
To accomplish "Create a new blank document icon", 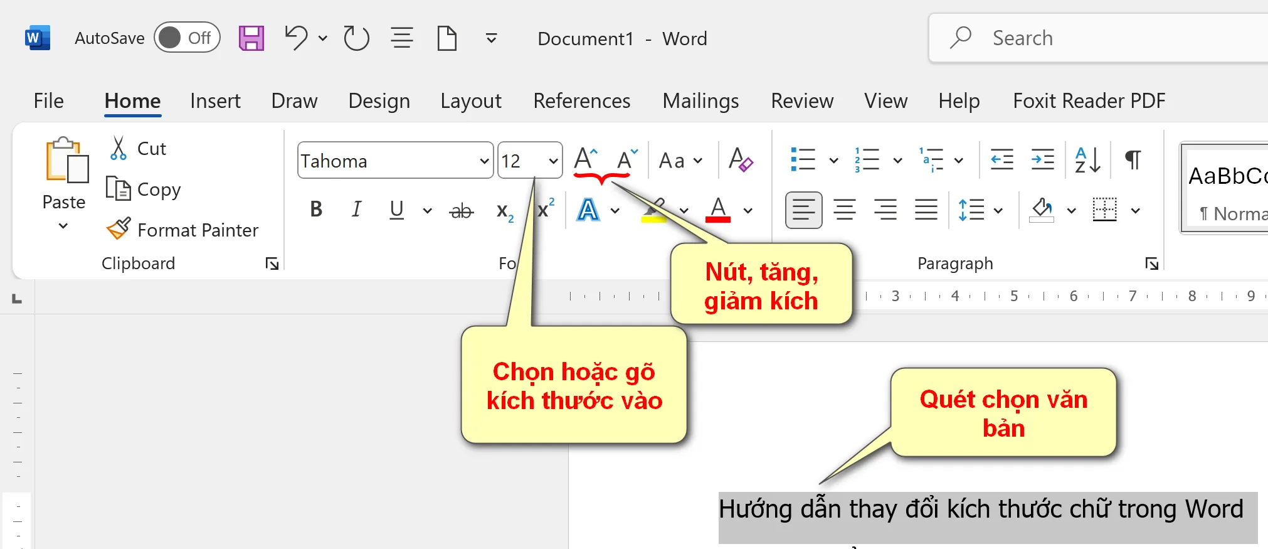I will click(x=447, y=38).
